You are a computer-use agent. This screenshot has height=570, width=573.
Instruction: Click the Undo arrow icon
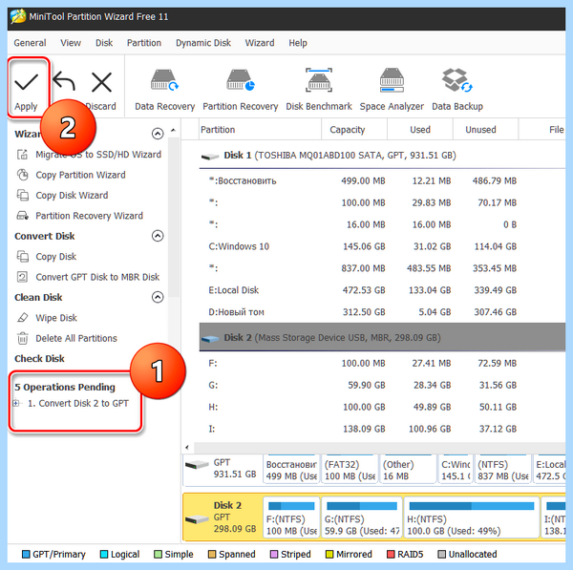(64, 81)
